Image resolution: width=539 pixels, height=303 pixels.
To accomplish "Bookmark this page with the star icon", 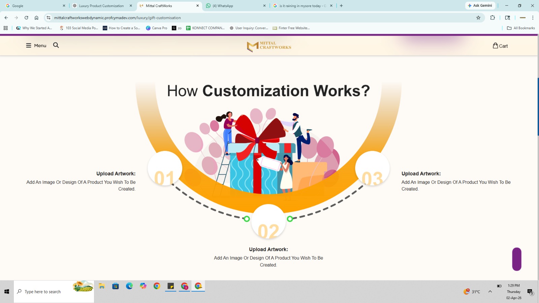I will pyautogui.click(x=478, y=18).
